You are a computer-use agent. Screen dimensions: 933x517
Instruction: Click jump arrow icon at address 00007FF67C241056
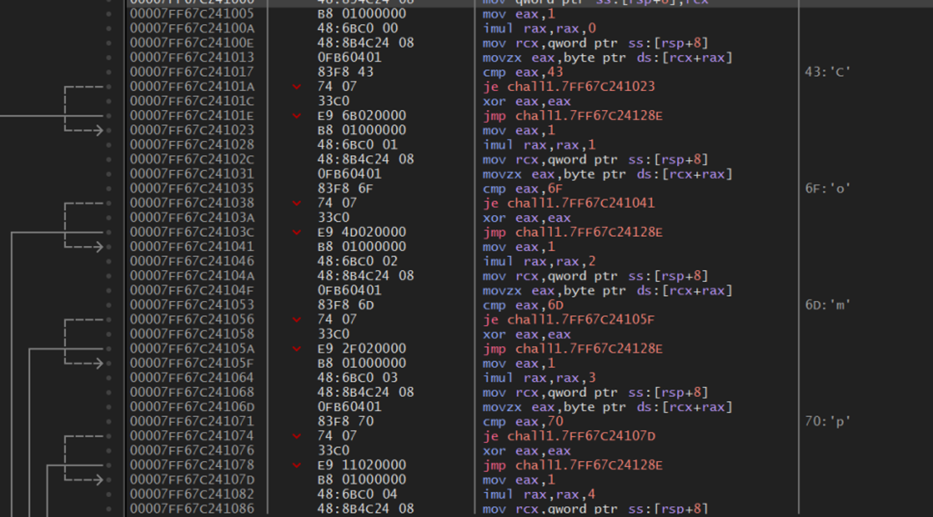[297, 320]
